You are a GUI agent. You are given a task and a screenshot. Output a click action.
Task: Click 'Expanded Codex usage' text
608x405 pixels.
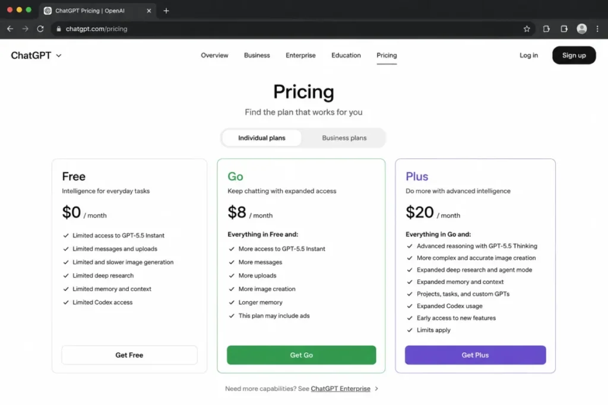[x=449, y=306]
